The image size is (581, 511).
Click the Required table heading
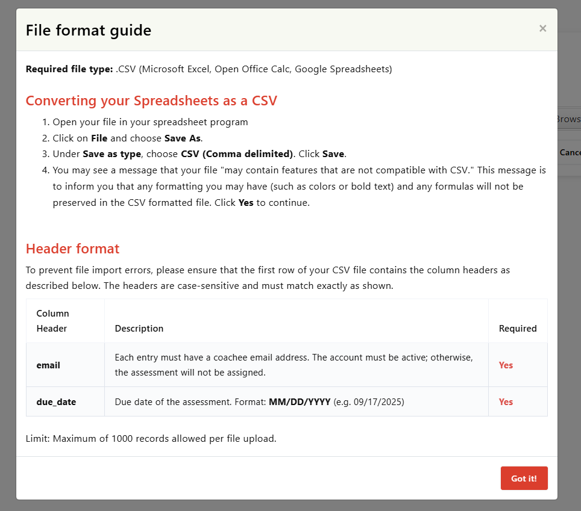click(518, 329)
